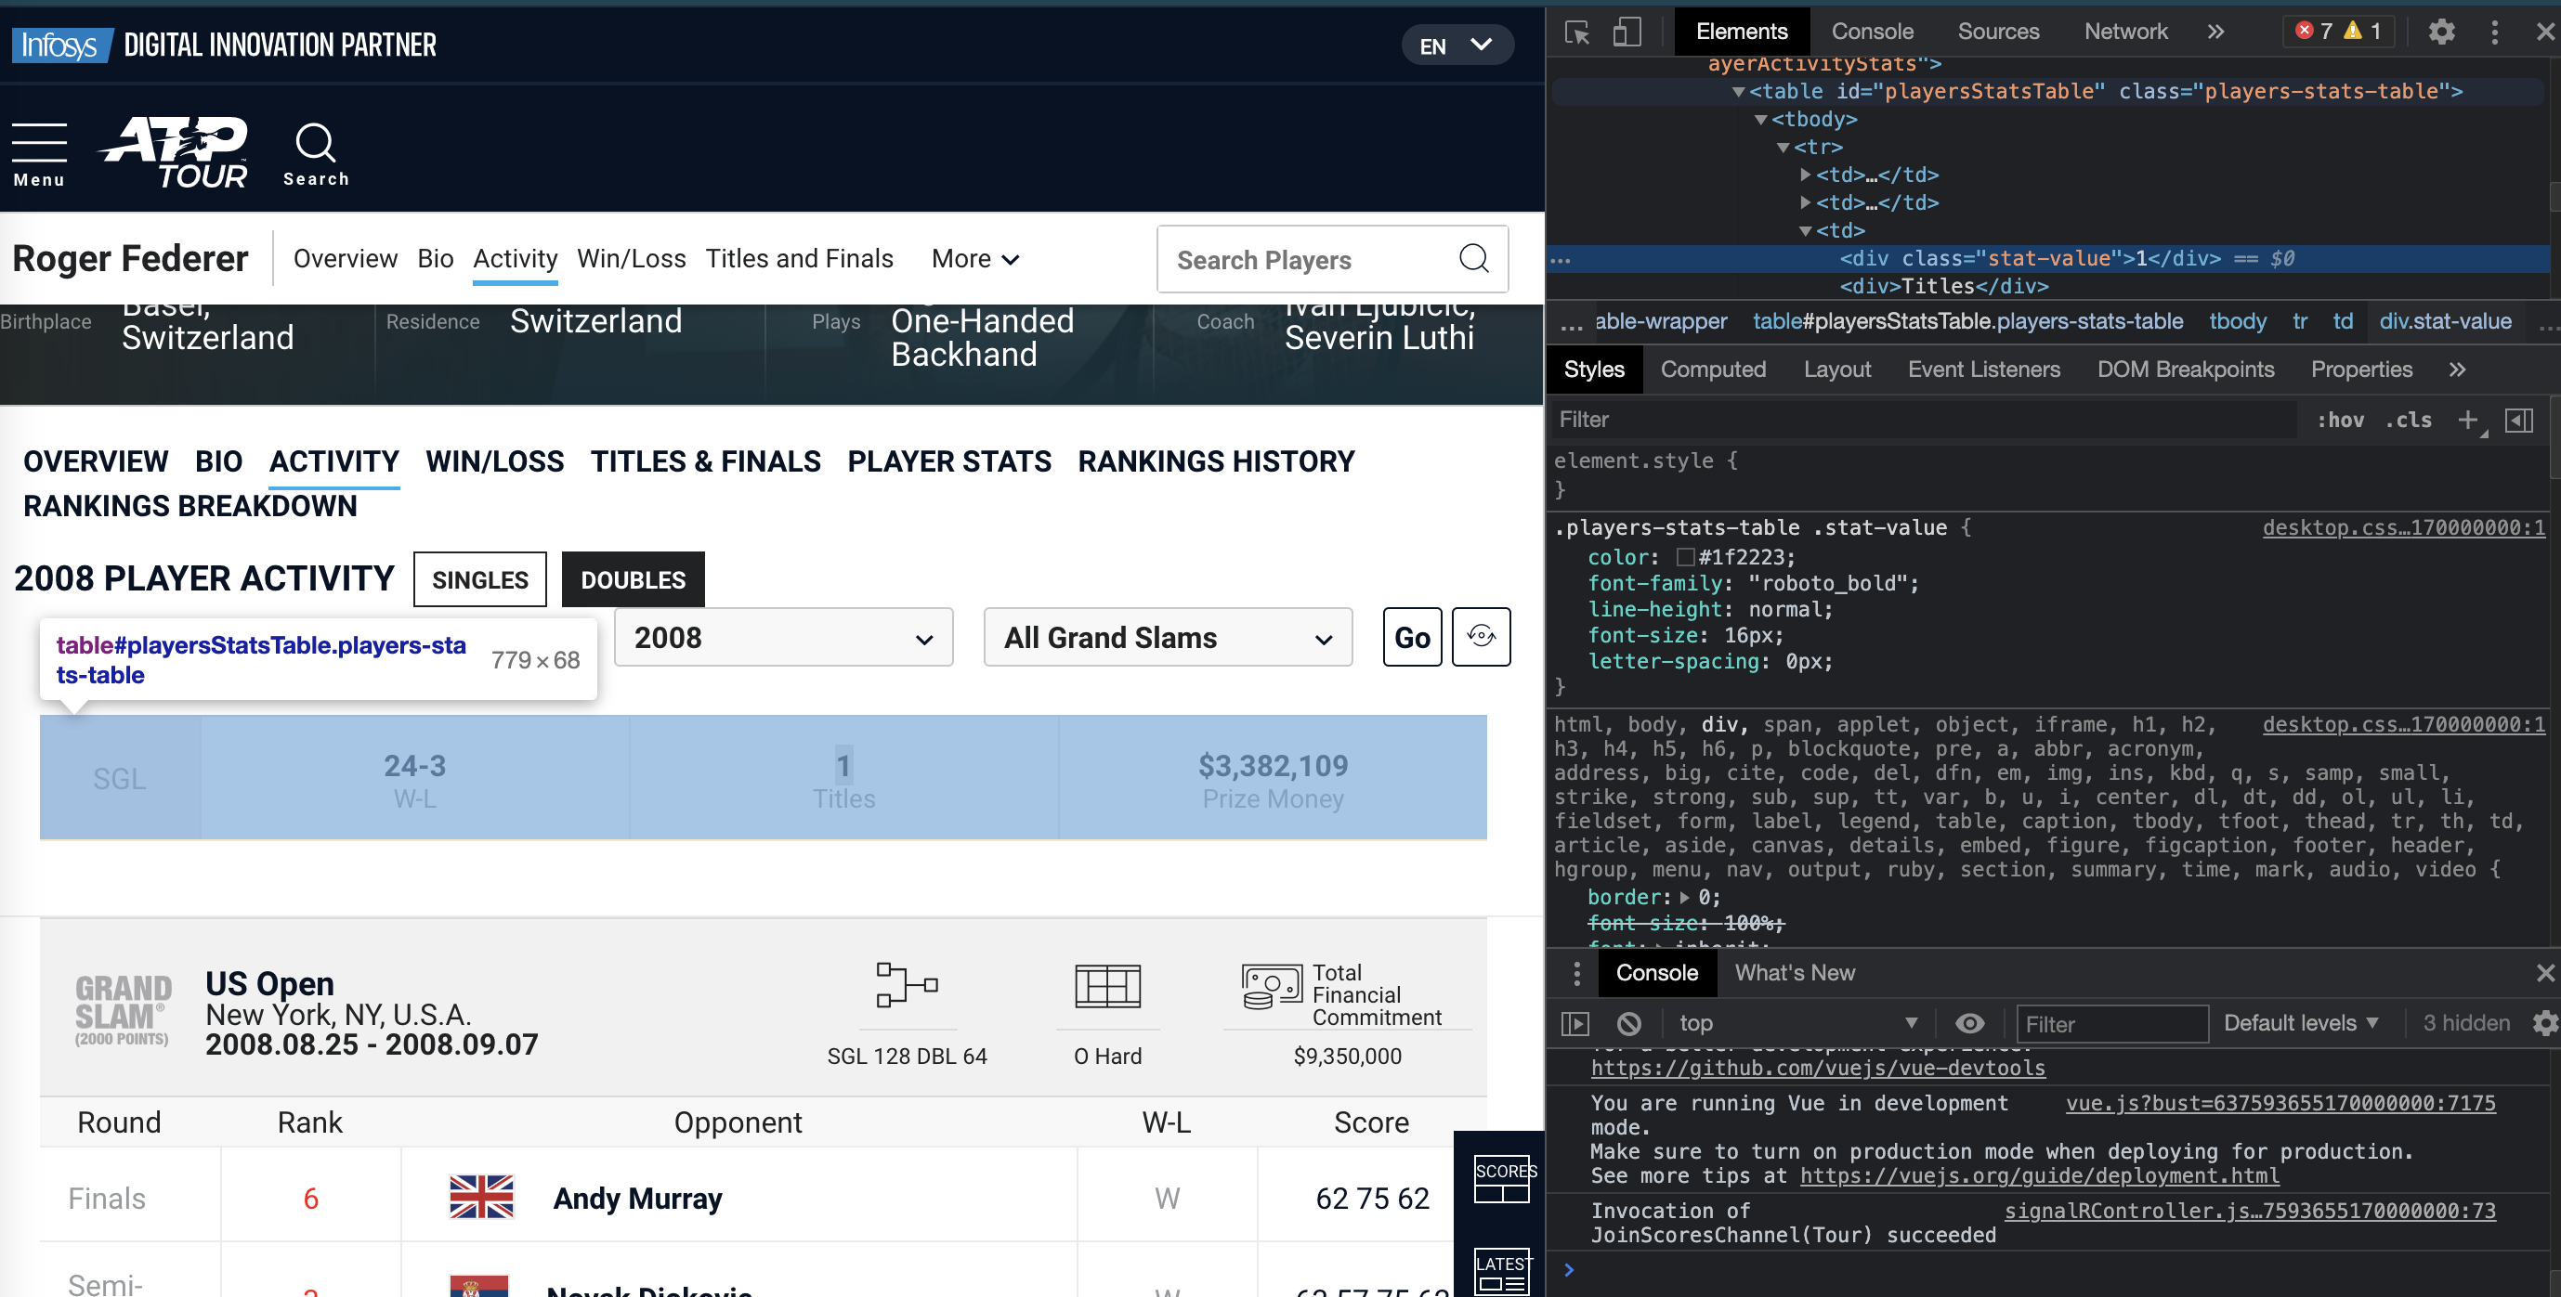Click the inspect element picker icon
The image size is (2561, 1297).
(x=1576, y=32)
